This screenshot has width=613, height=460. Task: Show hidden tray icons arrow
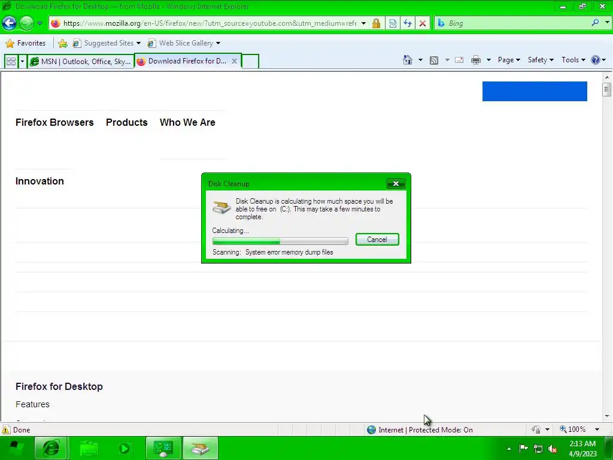(509, 449)
